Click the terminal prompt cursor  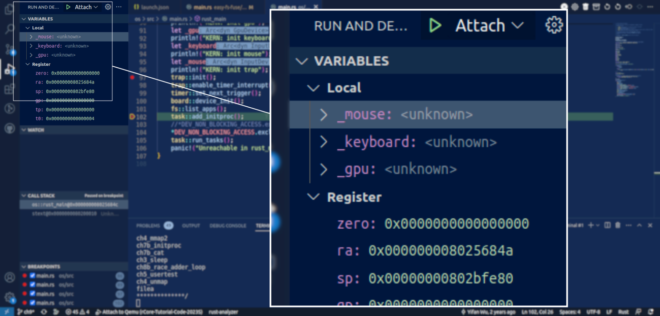point(138,303)
